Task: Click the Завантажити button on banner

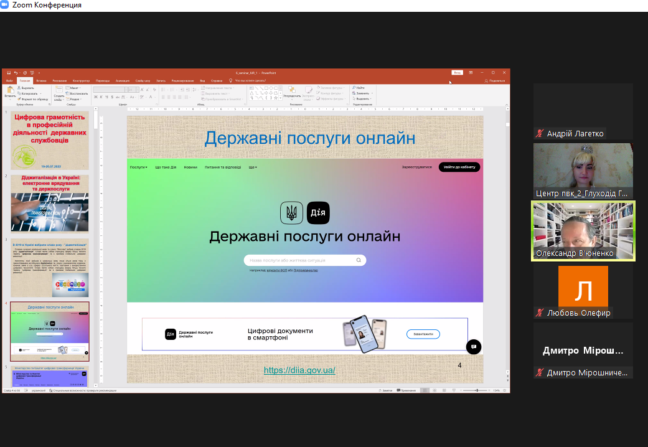Action: [423, 334]
